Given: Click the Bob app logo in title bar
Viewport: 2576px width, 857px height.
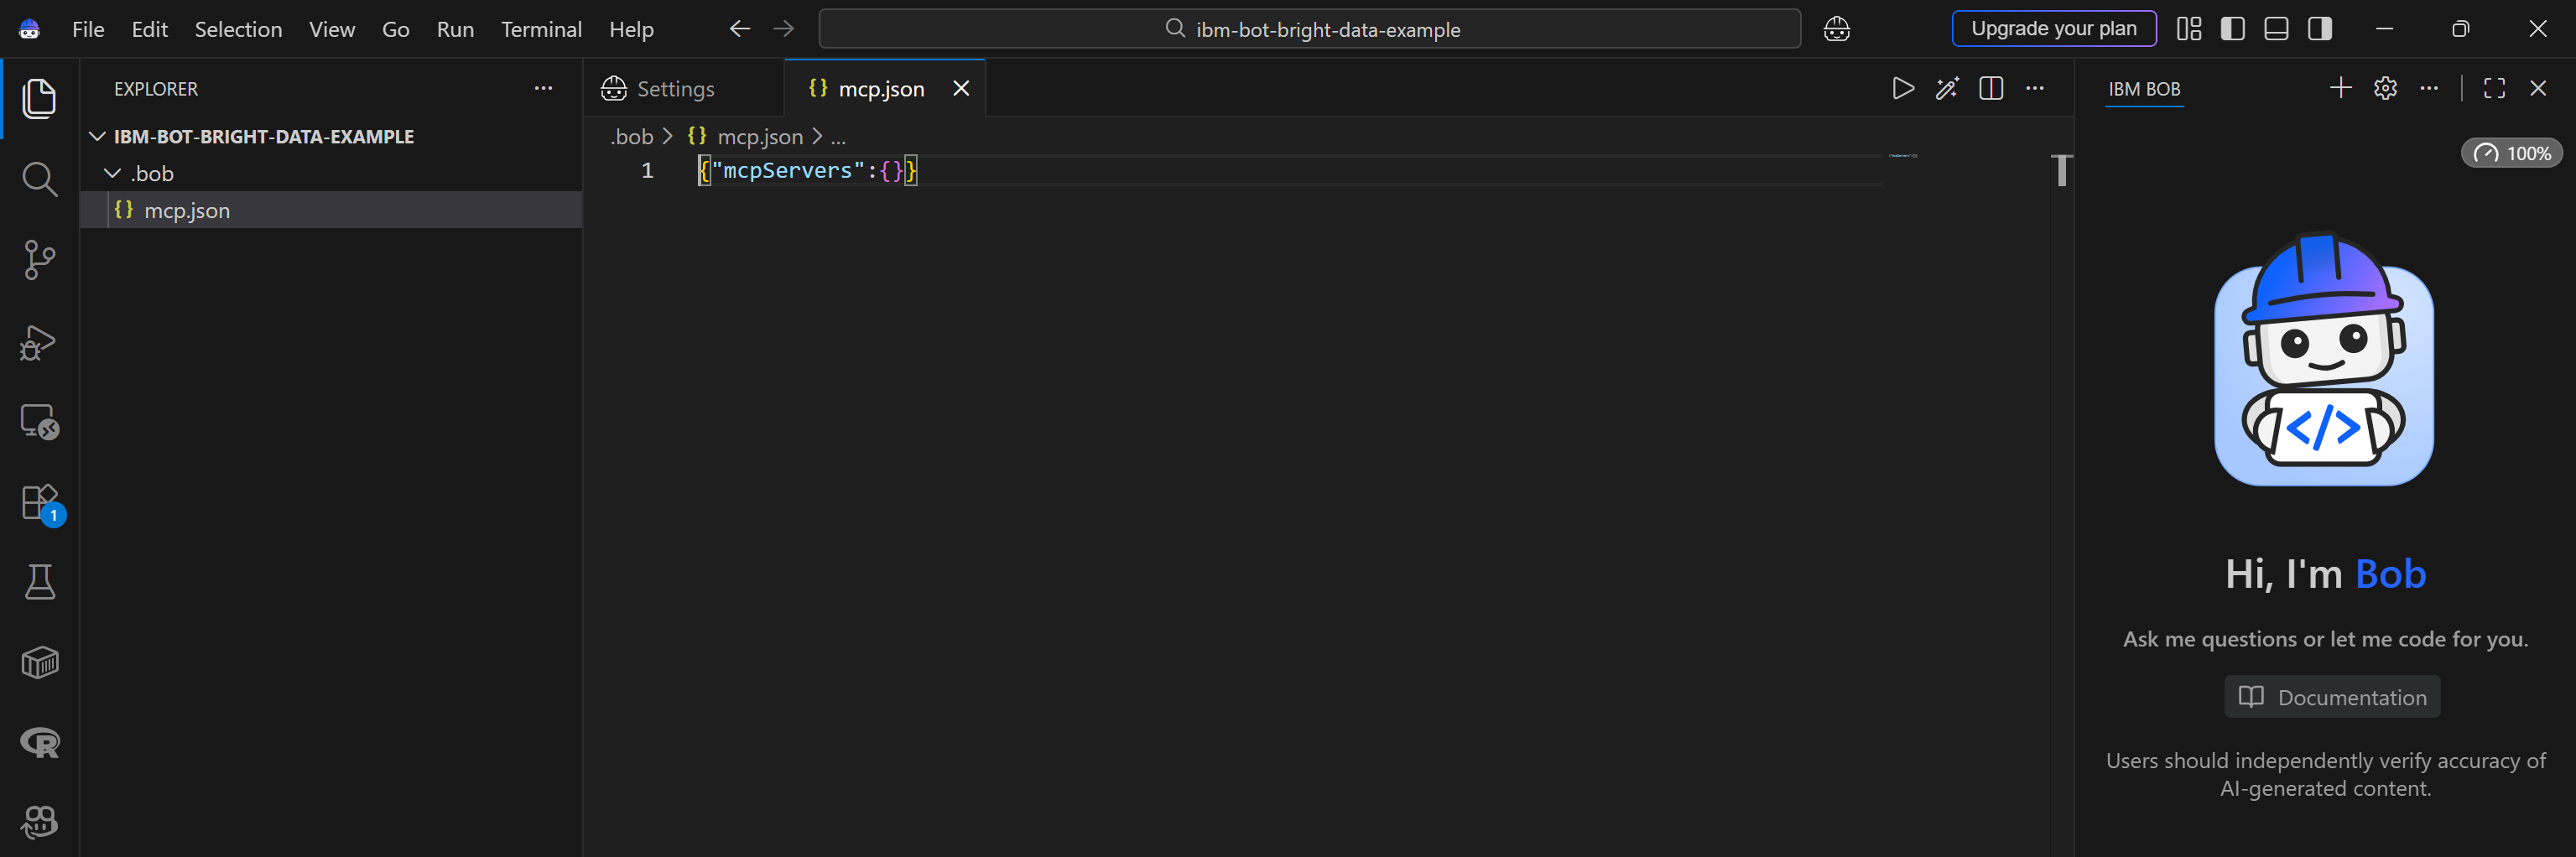Looking at the screenshot, I should tap(29, 29).
